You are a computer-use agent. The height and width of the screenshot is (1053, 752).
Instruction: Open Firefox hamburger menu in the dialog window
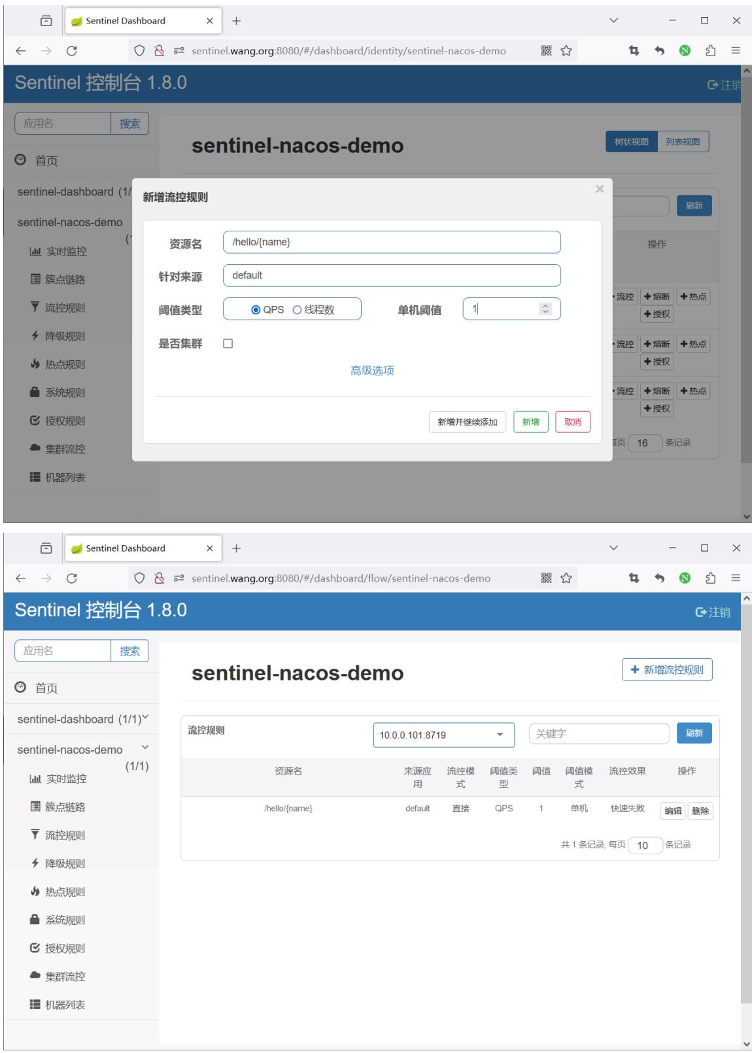tap(736, 51)
